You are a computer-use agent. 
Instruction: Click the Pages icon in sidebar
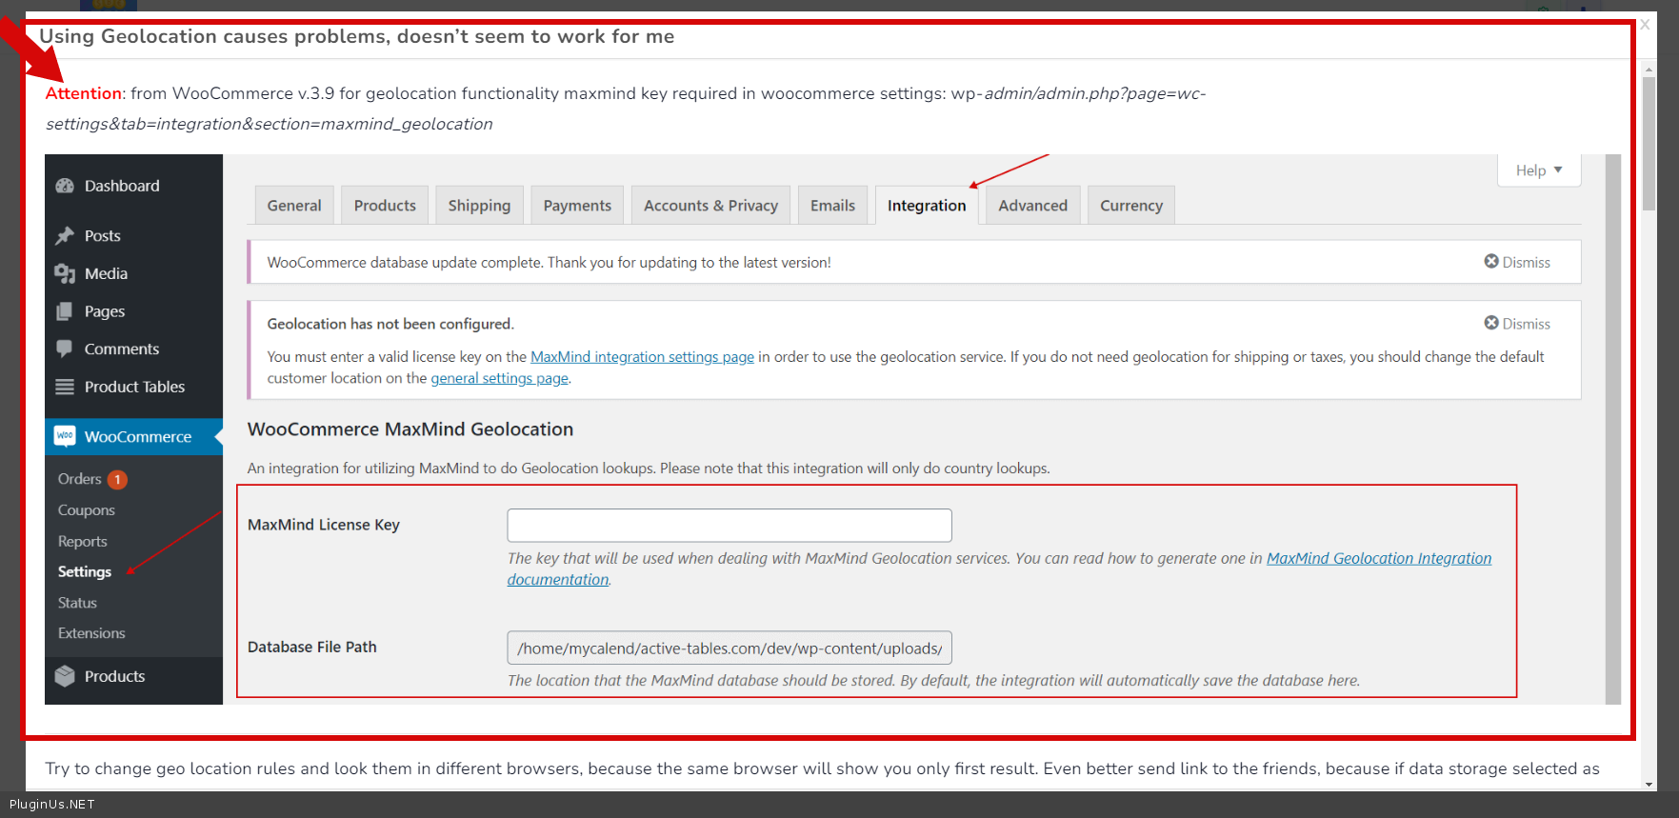point(65,311)
